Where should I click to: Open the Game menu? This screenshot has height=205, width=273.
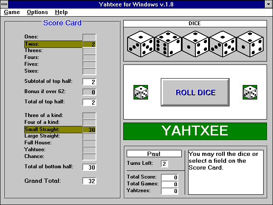tap(12, 12)
